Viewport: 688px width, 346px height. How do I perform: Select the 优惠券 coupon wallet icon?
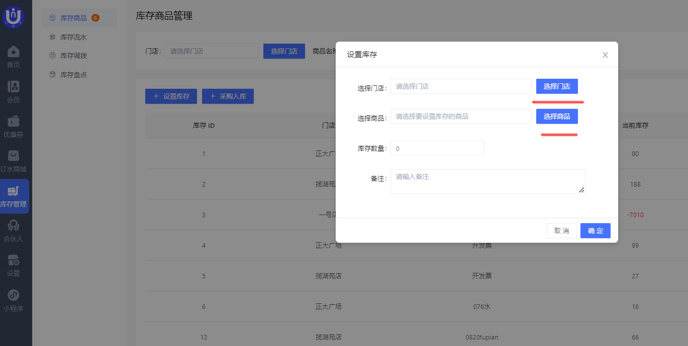14,121
